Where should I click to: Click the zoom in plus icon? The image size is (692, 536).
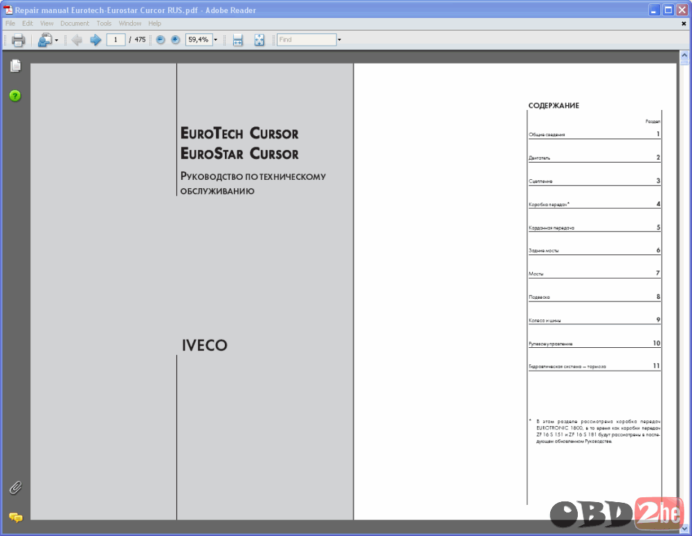coord(175,39)
